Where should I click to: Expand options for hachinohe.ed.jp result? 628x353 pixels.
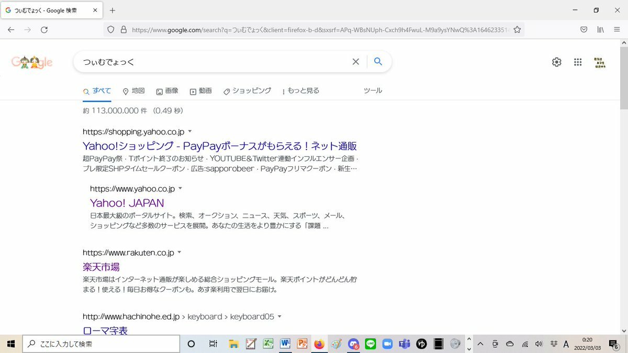point(280,316)
